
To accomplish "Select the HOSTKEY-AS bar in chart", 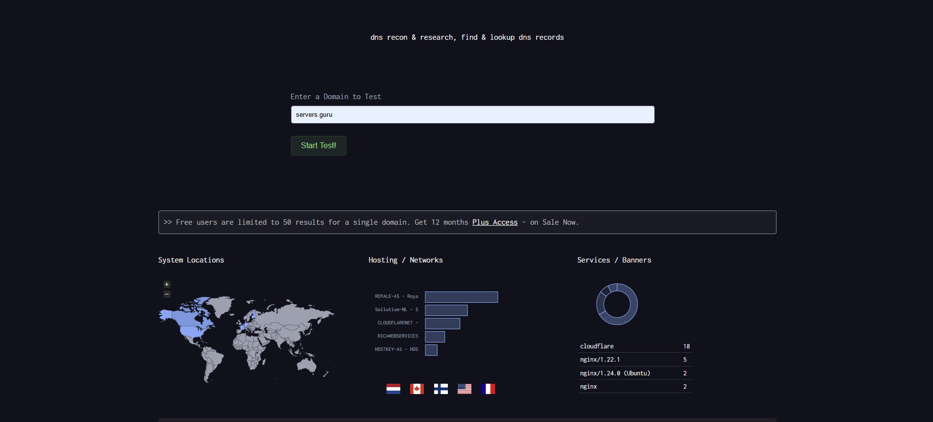I will [x=431, y=350].
